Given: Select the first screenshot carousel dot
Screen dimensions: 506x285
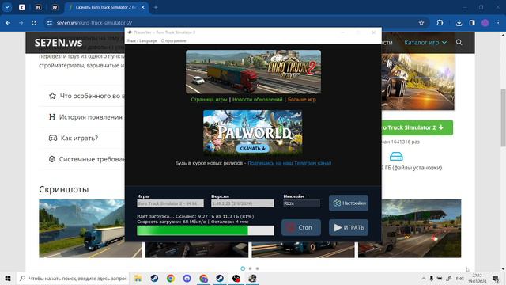Looking at the screenshot, I should pos(243,268).
